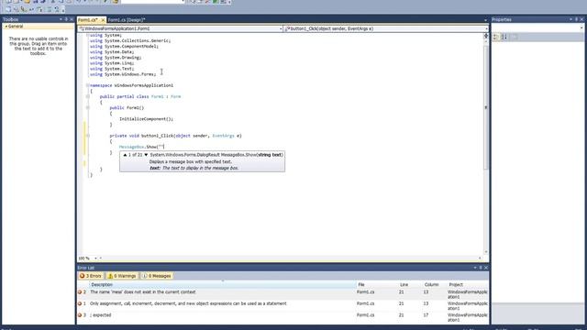Viewport: 587px width, 330px height.
Task: Open Toolbox window position menu arrow
Action: pos(61,19)
